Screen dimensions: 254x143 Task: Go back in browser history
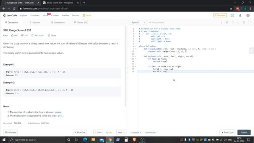pyautogui.click(x=4, y=9)
